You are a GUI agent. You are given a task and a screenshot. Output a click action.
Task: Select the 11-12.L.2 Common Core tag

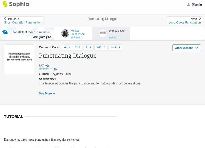pos(115,48)
